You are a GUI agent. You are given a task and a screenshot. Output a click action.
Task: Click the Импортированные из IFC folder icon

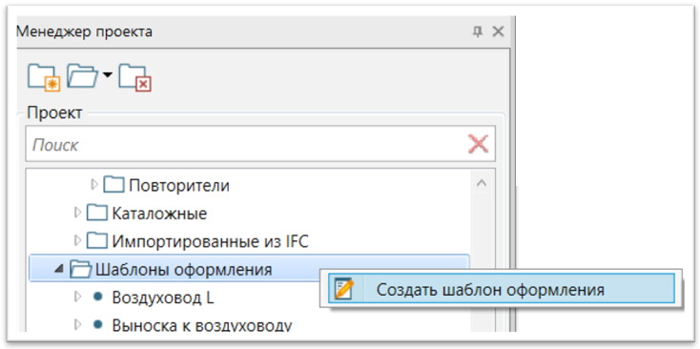click(97, 241)
